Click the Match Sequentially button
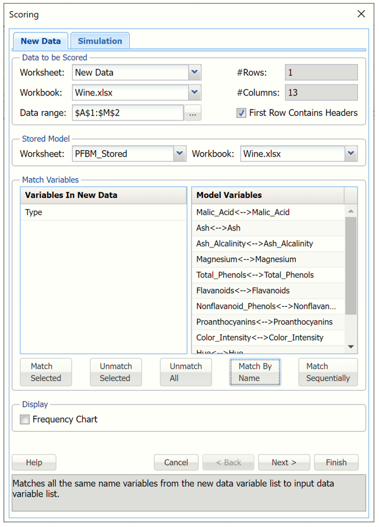This screenshot has width=379, height=527. click(328, 372)
